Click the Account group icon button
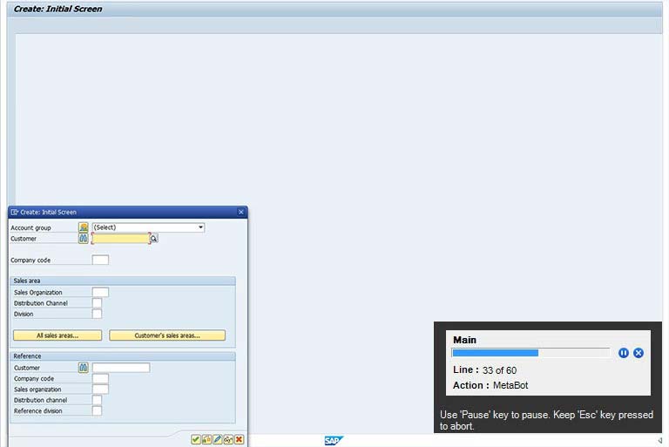Viewport: 669px width, 447px height. point(84,227)
